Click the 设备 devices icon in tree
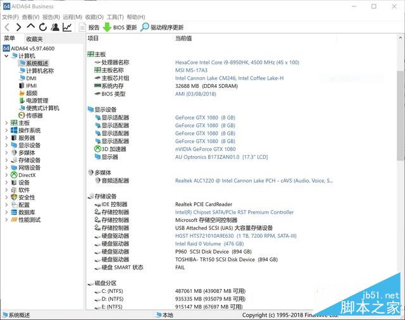405x320 pixels. (x=14, y=183)
